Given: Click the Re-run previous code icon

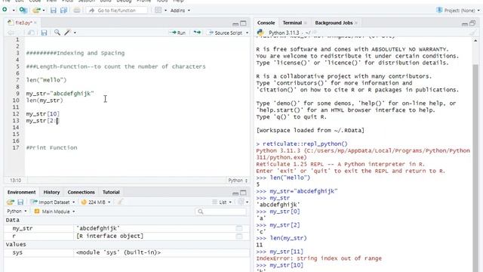Looking at the screenshot, I should click(x=197, y=32).
